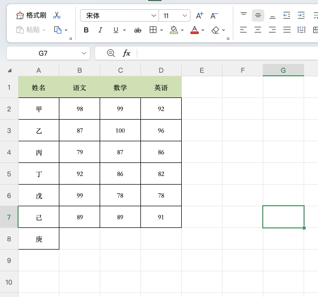Image resolution: width=318 pixels, height=297 pixels.
Task: Select column E header
Action: tap(202, 70)
